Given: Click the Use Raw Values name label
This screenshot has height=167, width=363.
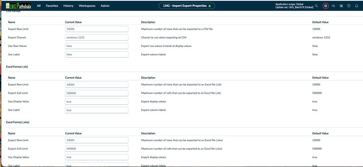Looking at the screenshot, I should [17, 46].
